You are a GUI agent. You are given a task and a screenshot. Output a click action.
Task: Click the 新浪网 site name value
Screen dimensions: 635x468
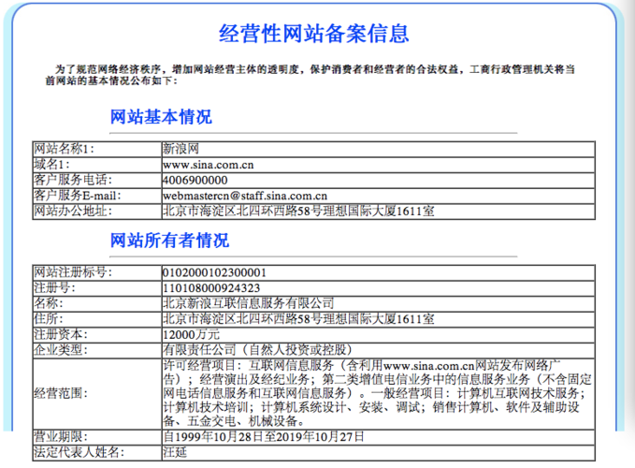pos(180,149)
